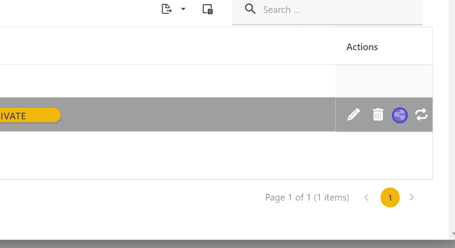
Task: Edit the row with pencil icon
Action: click(354, 115)
